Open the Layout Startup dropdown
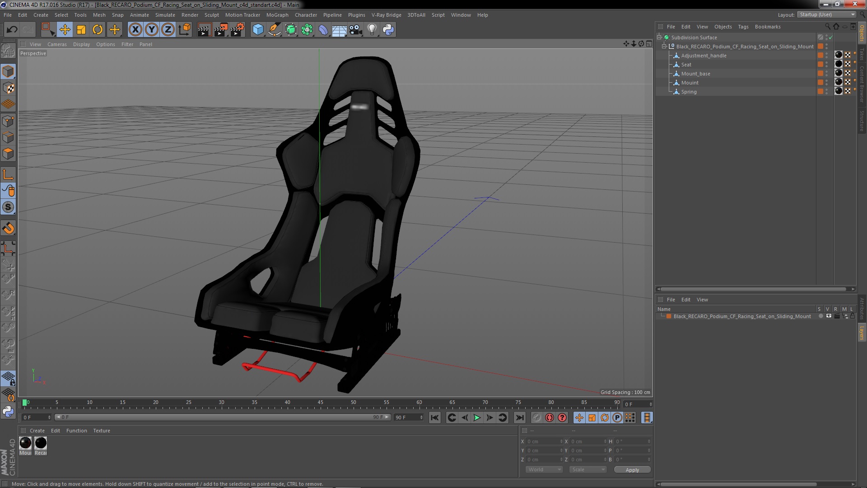Screen dimensions: 867x488 click(x=827, y=15)
